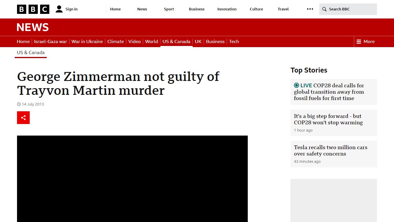Select Home in the news section bar

point(23,42)
